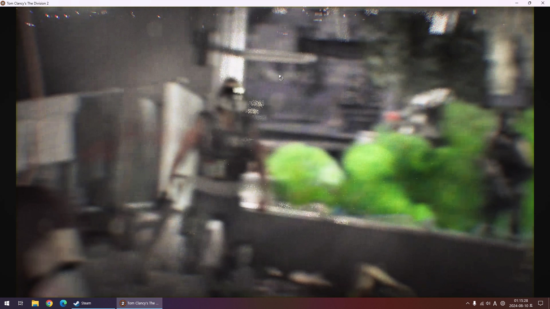The height and width of the screenshot is (309, 550).
Task: Minimize The Division 2 window
Action: tap(517, 3)
